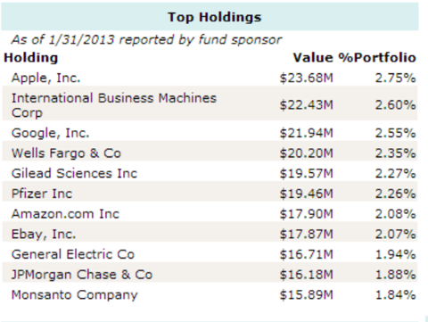Click the $21.94M value for Google
The width and height of the screenshot is (428, 322).
307,133
